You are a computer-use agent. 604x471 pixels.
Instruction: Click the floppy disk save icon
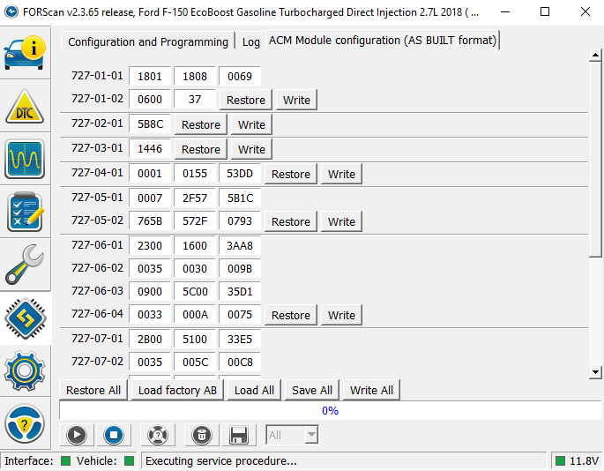coord(239,435)
